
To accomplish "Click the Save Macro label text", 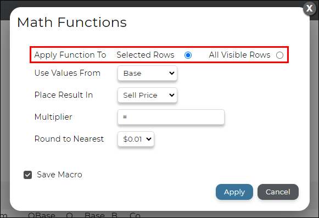I will click(59, 175).
